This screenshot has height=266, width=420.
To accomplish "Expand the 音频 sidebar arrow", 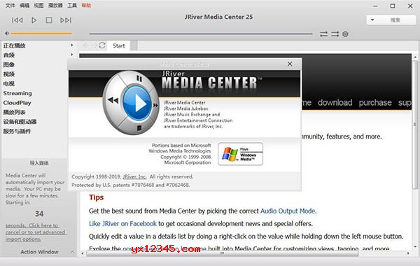I will (x=72, y=55).
